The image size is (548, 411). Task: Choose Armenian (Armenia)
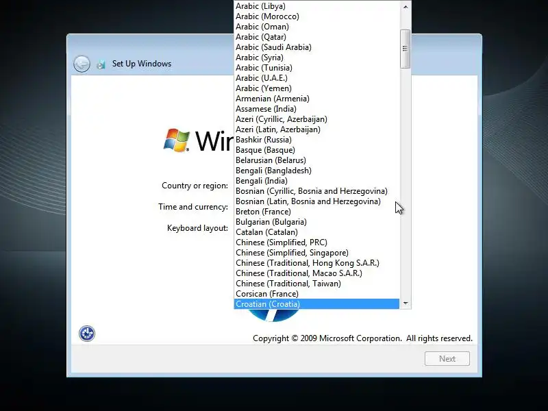pos(316,99)
